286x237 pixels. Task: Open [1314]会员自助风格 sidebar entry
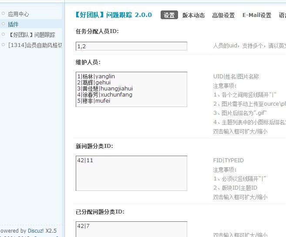coord(35,45)
